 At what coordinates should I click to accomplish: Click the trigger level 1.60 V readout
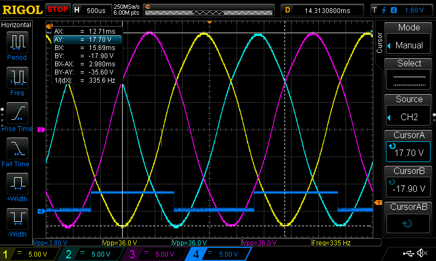coord(414,10)
